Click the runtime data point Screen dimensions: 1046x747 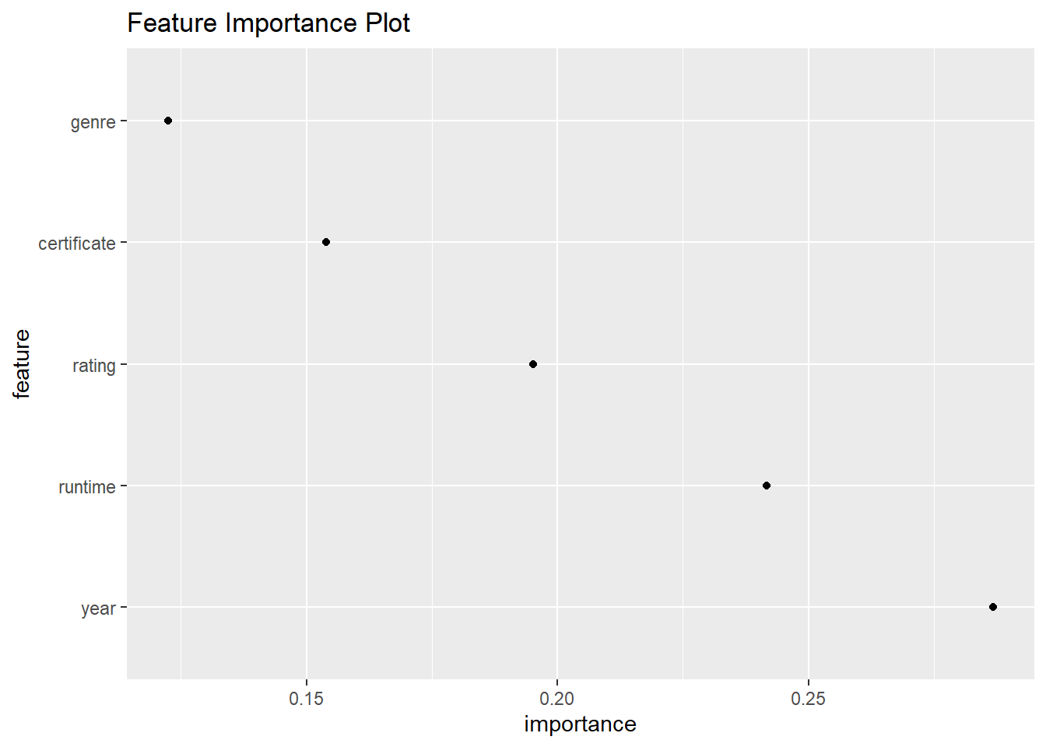pyautogui.click(x=767, y=486)
